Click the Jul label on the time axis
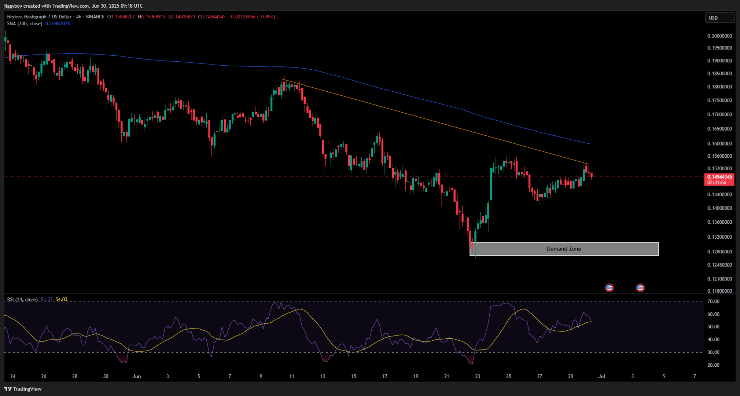The image size is (740, 396). pyautogui.click(x=602, y=376)
